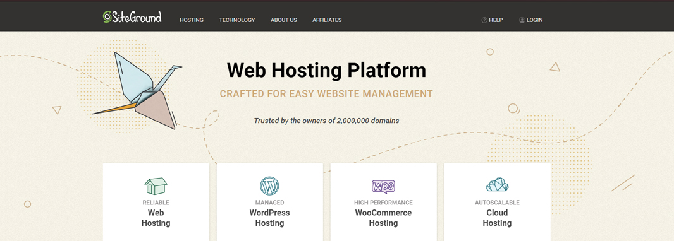674x241 pixels.
Task: Open the About Us menu
Action: [x=284, y=20]
